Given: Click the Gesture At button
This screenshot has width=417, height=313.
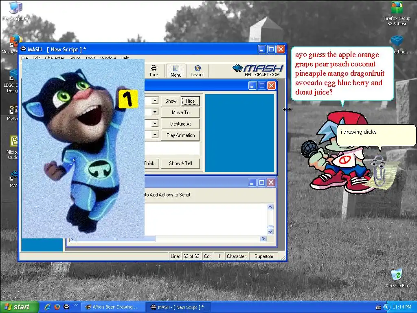Looking at the screenshot, I should pos(180,124).
